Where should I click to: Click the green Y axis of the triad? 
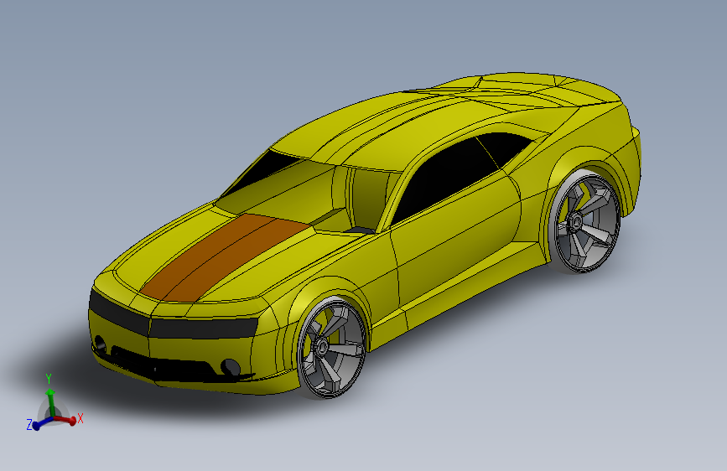pyautogui.click(x=50, y=402)
